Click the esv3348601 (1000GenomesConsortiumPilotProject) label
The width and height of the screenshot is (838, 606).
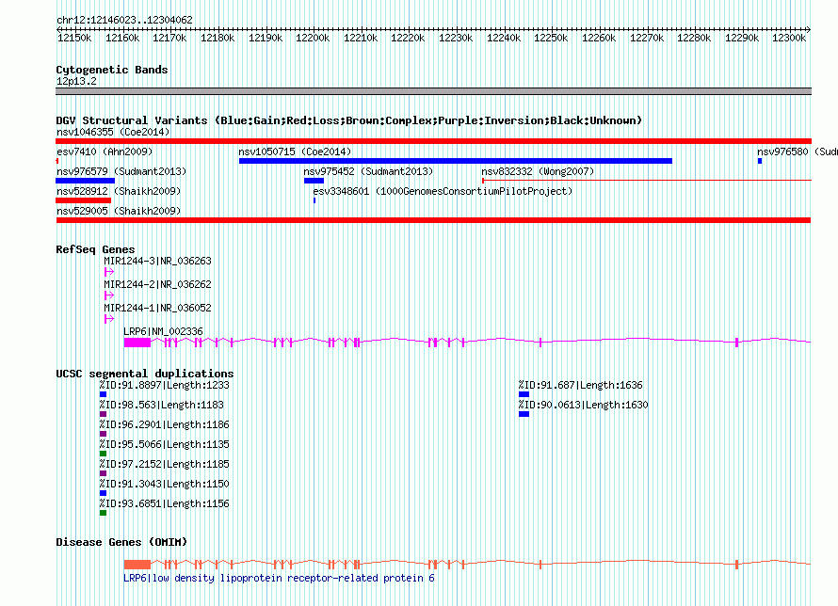(x=443, y=191)
